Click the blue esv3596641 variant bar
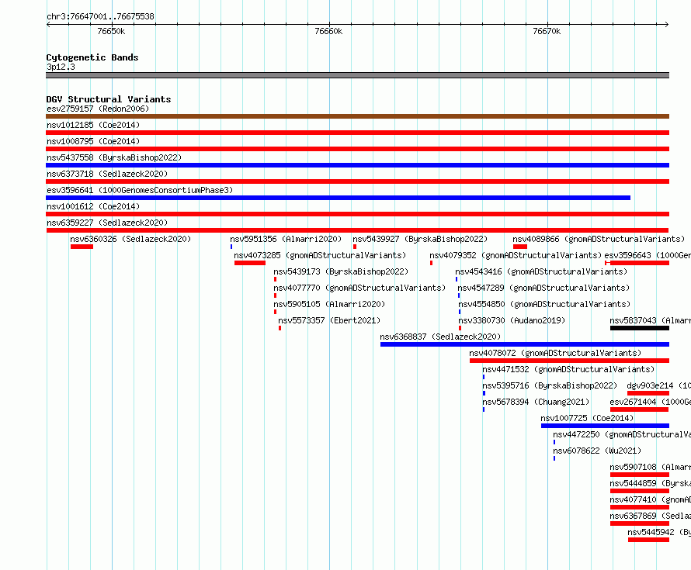 pos(338,198)
